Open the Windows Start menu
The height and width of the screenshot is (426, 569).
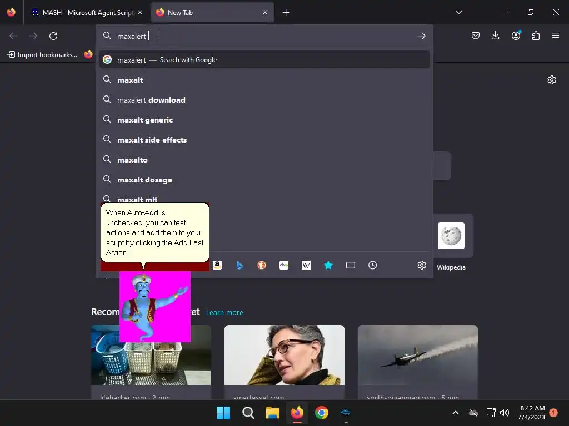pyautogui.click(x=223, y=413)
